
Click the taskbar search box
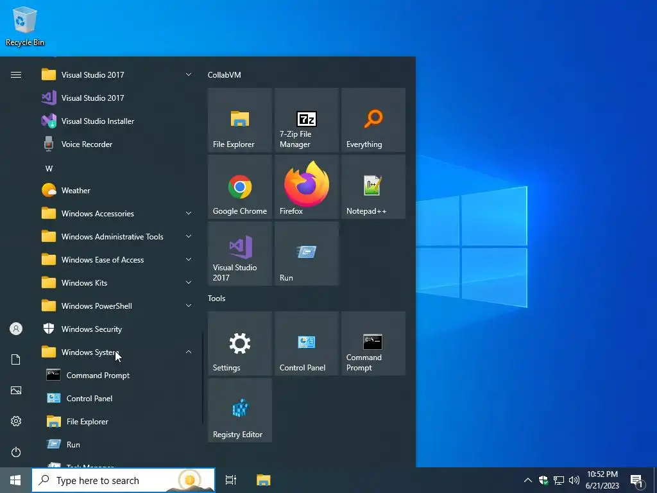pyautogui.click(x=124, y=480)
